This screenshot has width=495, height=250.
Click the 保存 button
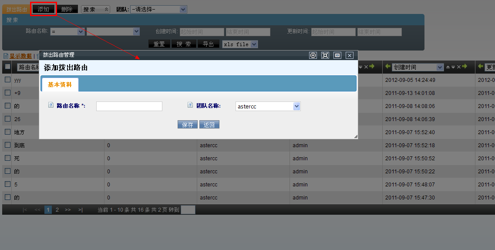[188, 125]
